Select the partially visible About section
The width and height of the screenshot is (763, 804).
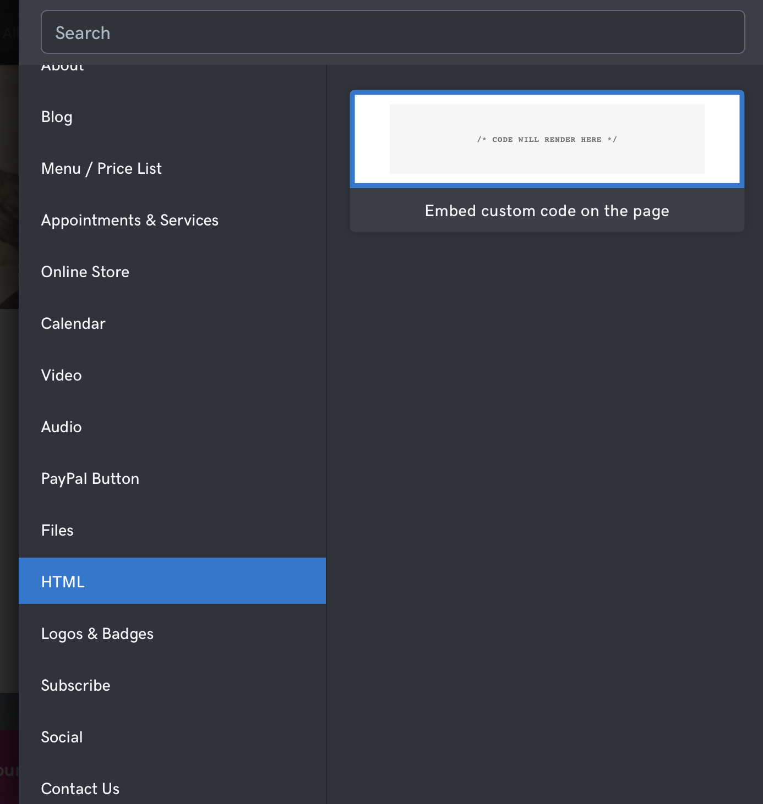coord(63,69)
